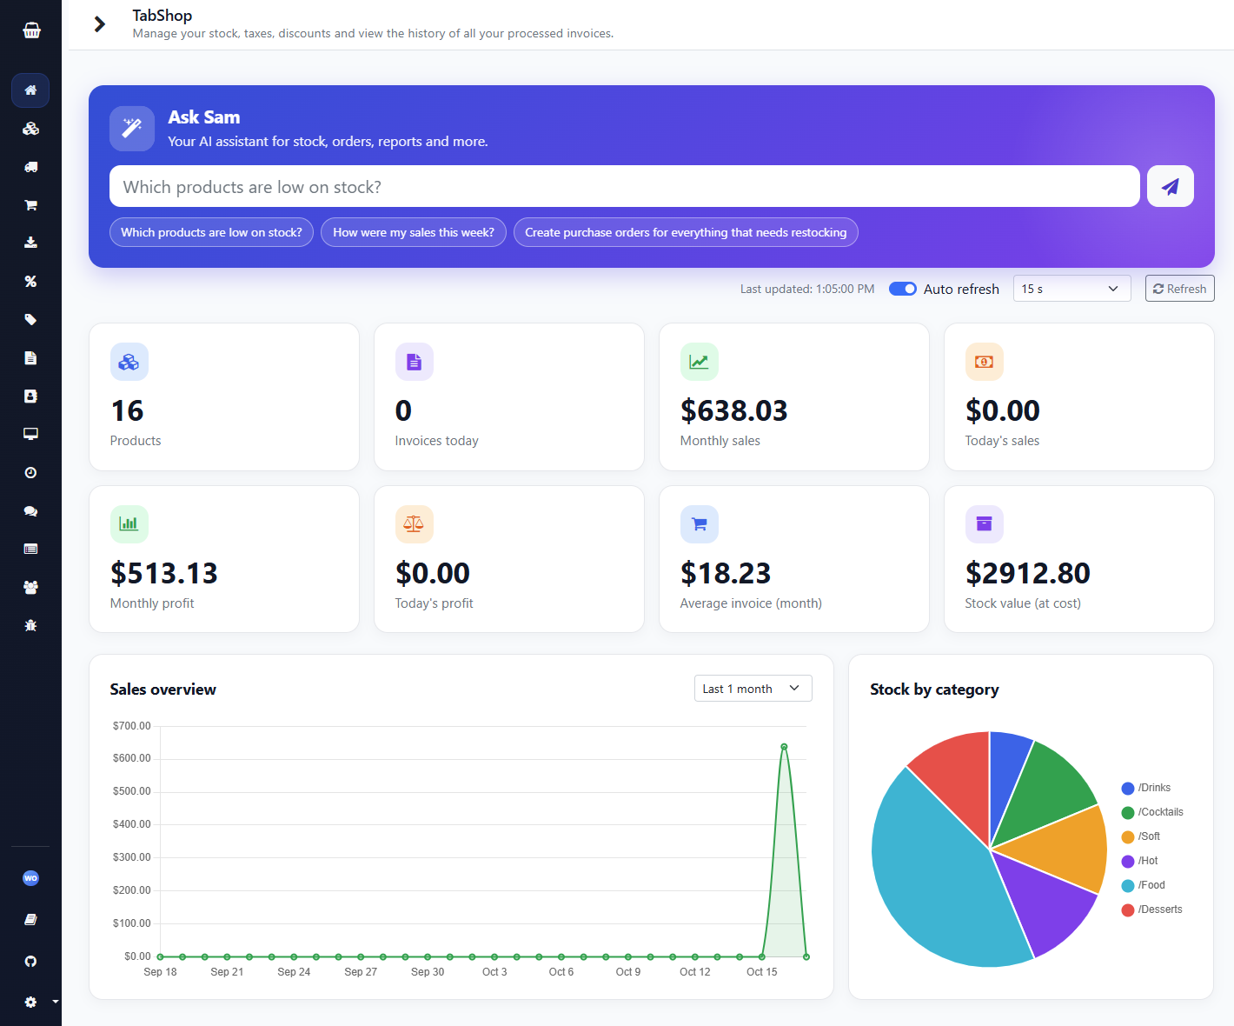Open the book icon in sidebar
The image size is (1234, 1026).
tap(30, 920)
